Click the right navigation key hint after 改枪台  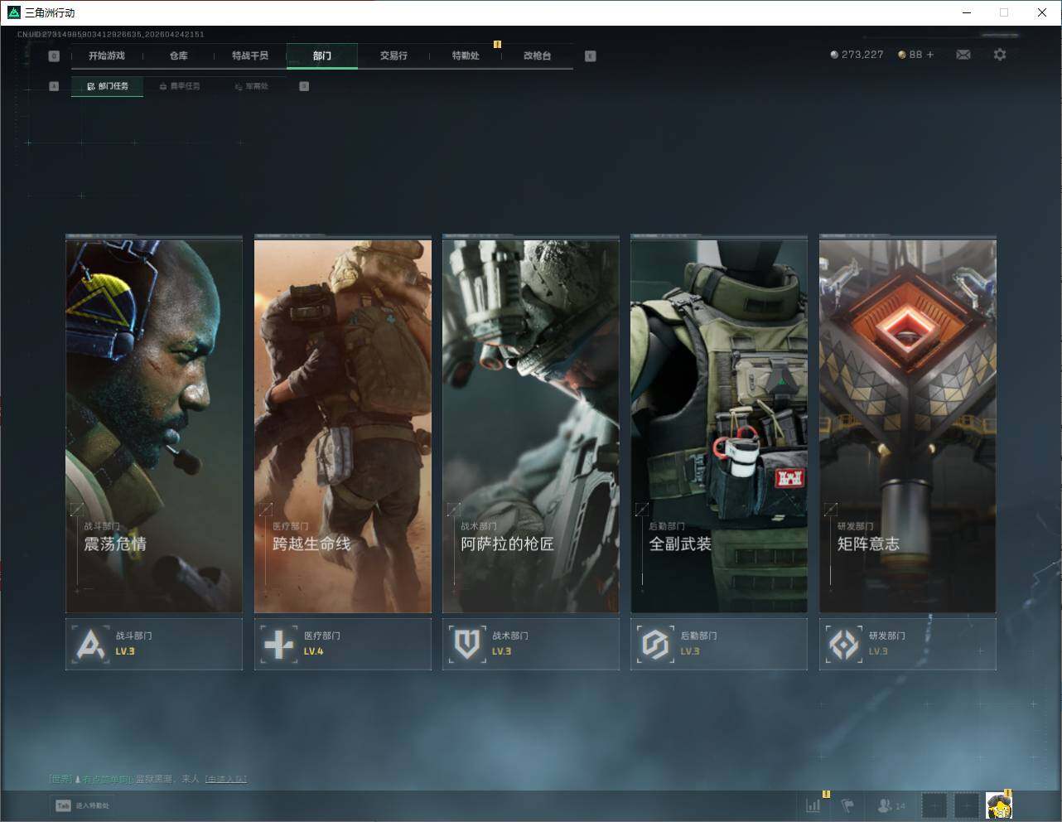[x=591, y=56]
